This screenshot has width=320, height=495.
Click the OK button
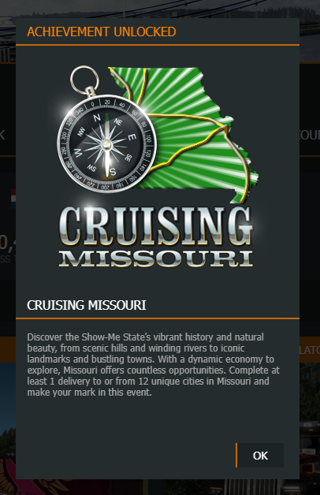[260, 456]
